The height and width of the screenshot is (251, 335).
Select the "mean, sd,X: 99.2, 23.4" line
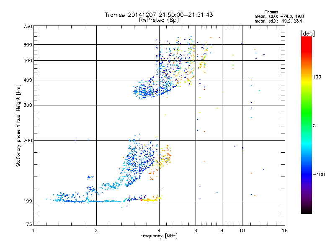click(x=278, y=21)
